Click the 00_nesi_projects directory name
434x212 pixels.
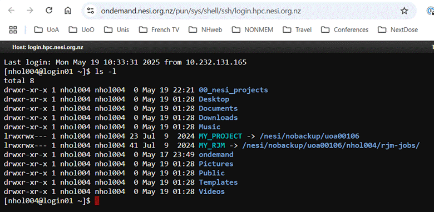point(233,90)
